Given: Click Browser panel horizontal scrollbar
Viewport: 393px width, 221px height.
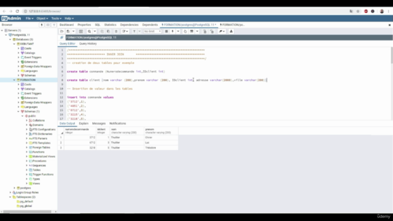Looking at the screenshot, I should click(x=27, y=212).
